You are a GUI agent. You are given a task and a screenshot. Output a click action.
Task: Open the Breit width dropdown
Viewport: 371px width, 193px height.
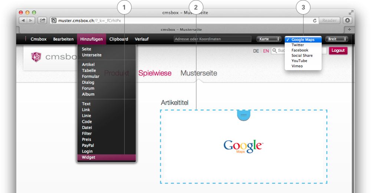click(x=337, y=39)
